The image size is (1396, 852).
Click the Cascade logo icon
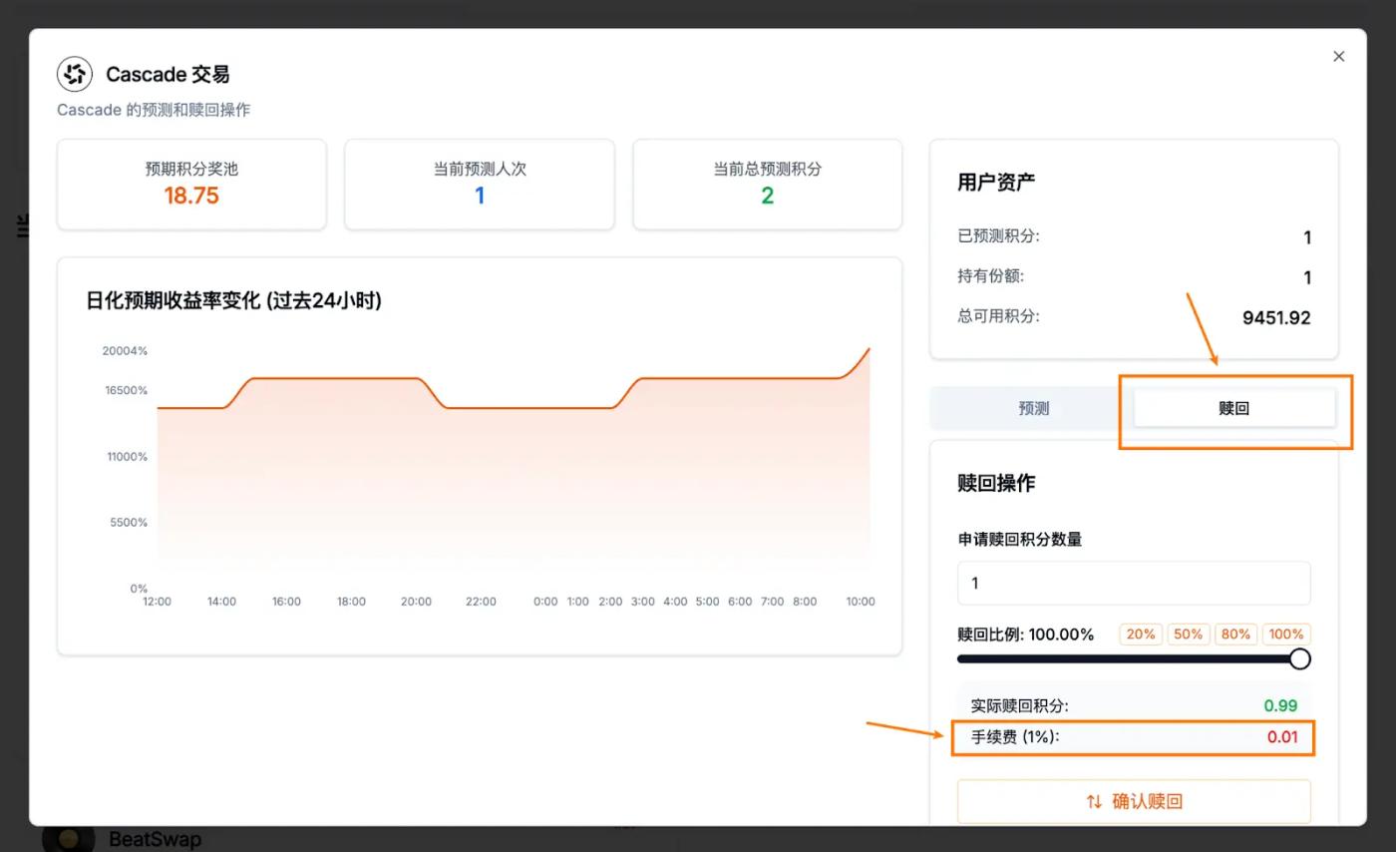[x=75, y=74]
